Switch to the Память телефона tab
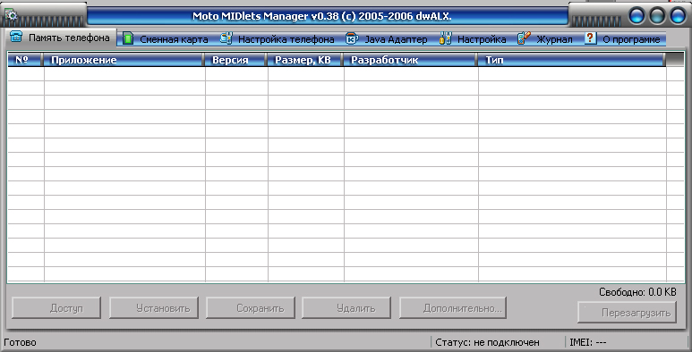 point(62,38)
